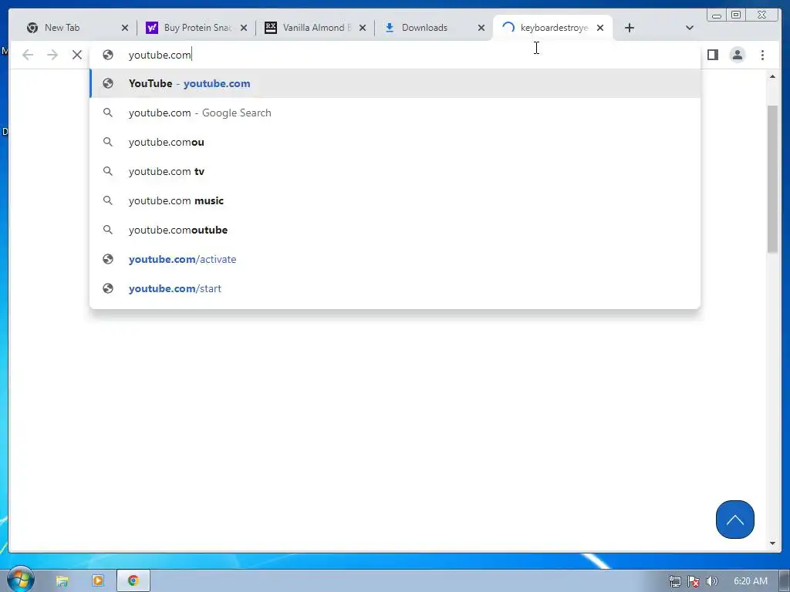This screenshot has height=592, width=790.
Task: Go forward to the next page
Action: (52, 55)
